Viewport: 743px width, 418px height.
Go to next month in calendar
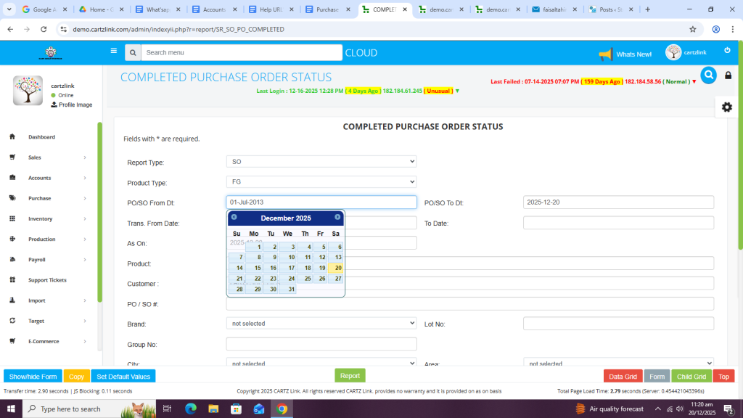337,217
